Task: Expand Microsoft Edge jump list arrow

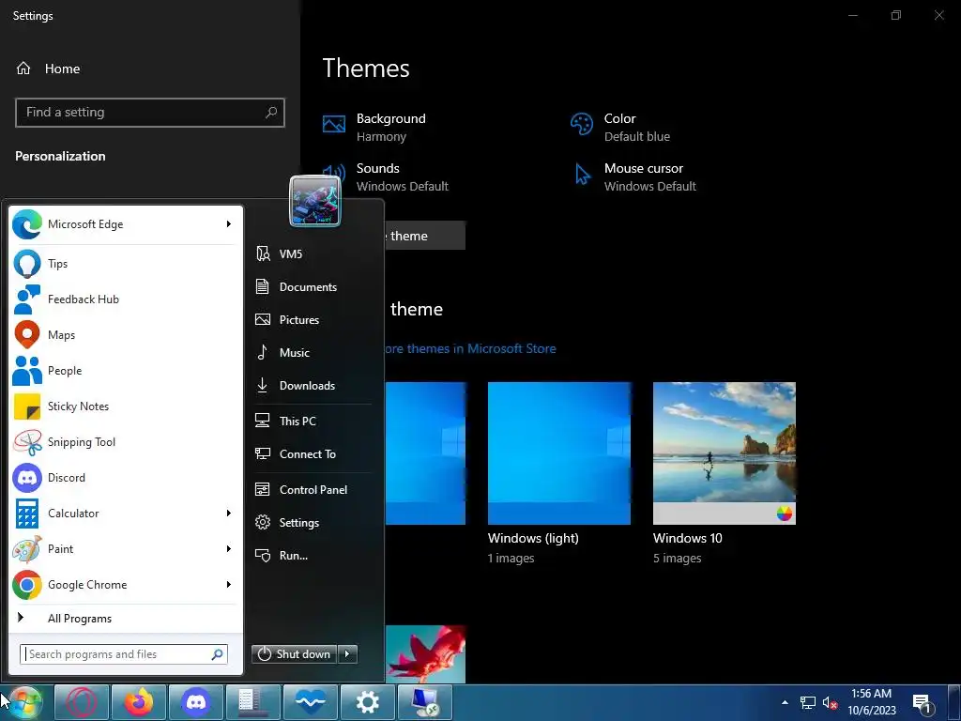Action: 229,224
